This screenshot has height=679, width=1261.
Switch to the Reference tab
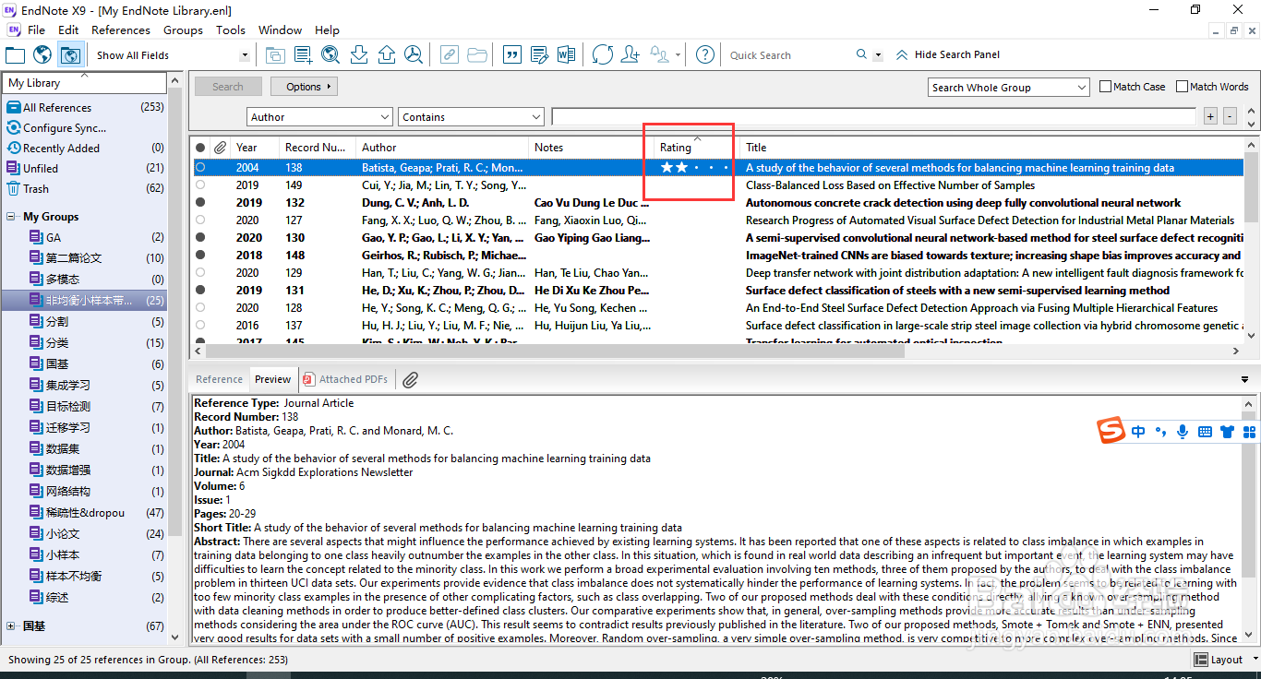click(x=219, y=379)
